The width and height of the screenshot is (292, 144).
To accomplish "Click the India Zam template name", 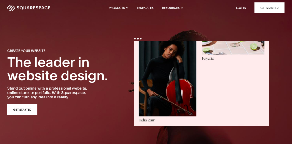I will (147, 120).
